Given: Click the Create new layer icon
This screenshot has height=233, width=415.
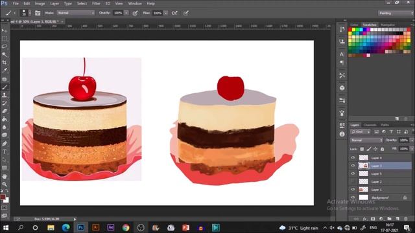Looking at the screenshot, I should pos(397,219).
